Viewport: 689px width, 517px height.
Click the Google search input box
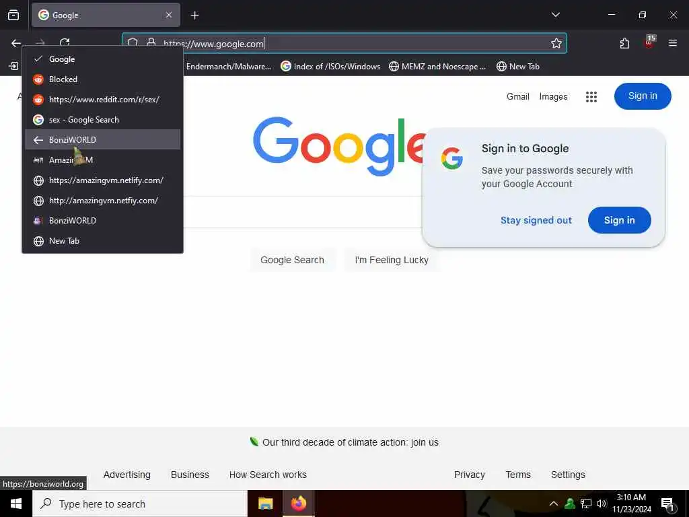pyautogui.click(x=303, y=212)
